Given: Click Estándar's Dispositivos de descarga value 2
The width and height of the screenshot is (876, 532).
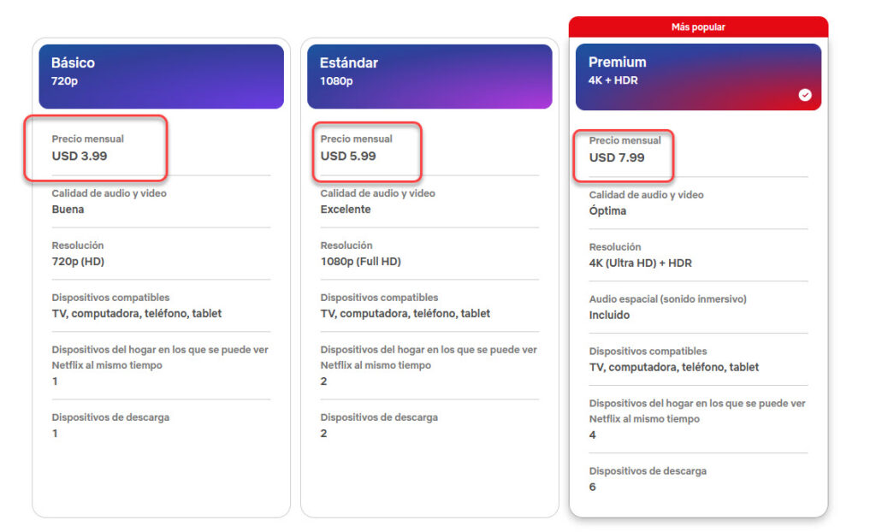Looking at the screenshot, I should coord(324,434).
